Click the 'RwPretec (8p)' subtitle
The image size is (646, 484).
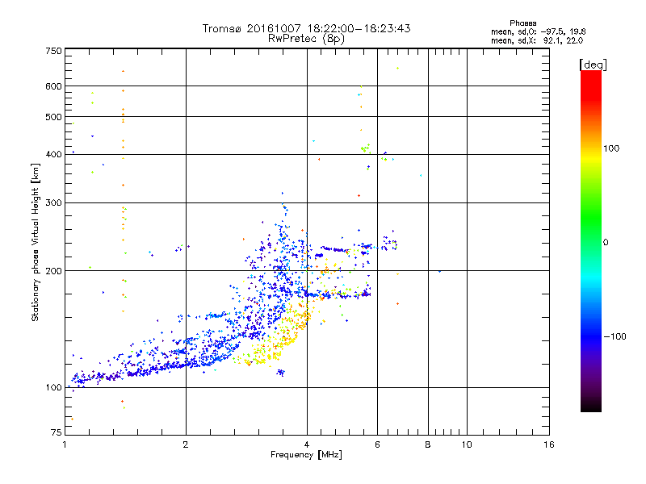click(x=306, y=39)
